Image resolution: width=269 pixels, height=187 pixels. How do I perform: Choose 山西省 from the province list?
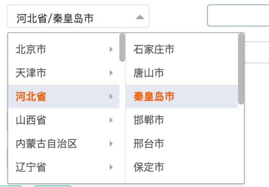(31, 120)
